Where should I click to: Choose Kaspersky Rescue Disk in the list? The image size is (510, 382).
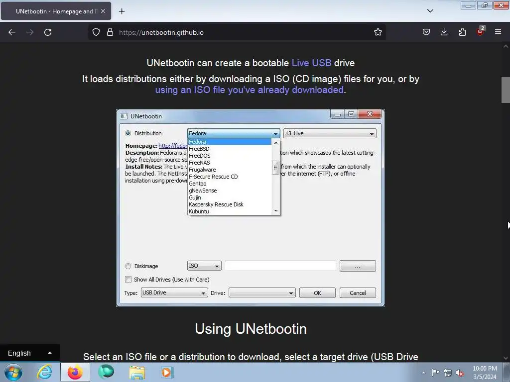click(230, 204)
